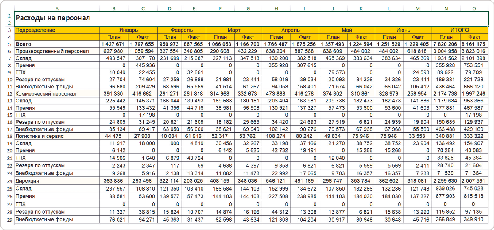494x230 pixels.
Task: Select row 29 via its row number
Action: pyautogui.click(x=9, y=220)
